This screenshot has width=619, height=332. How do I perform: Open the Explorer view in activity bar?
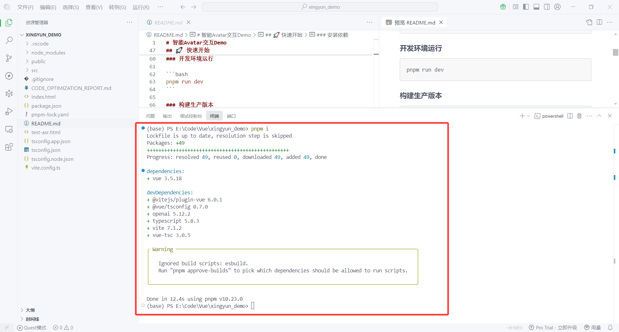9,23
